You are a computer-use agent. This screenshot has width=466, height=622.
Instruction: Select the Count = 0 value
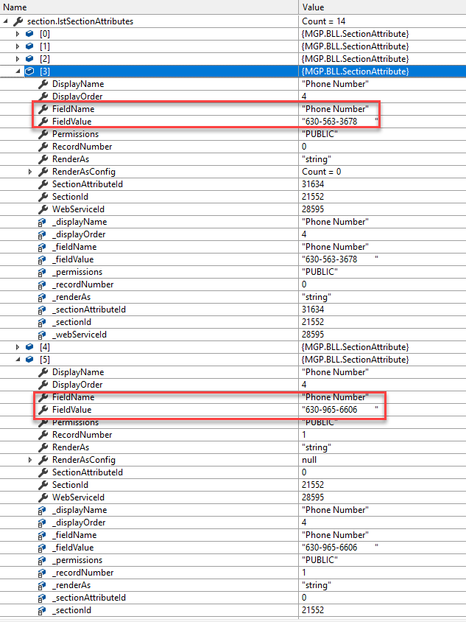point(322,172)
